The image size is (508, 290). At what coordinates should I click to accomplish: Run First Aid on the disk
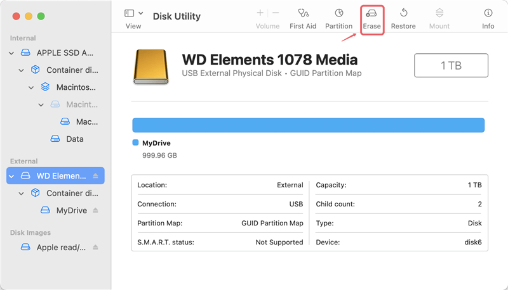click(303, 13)
